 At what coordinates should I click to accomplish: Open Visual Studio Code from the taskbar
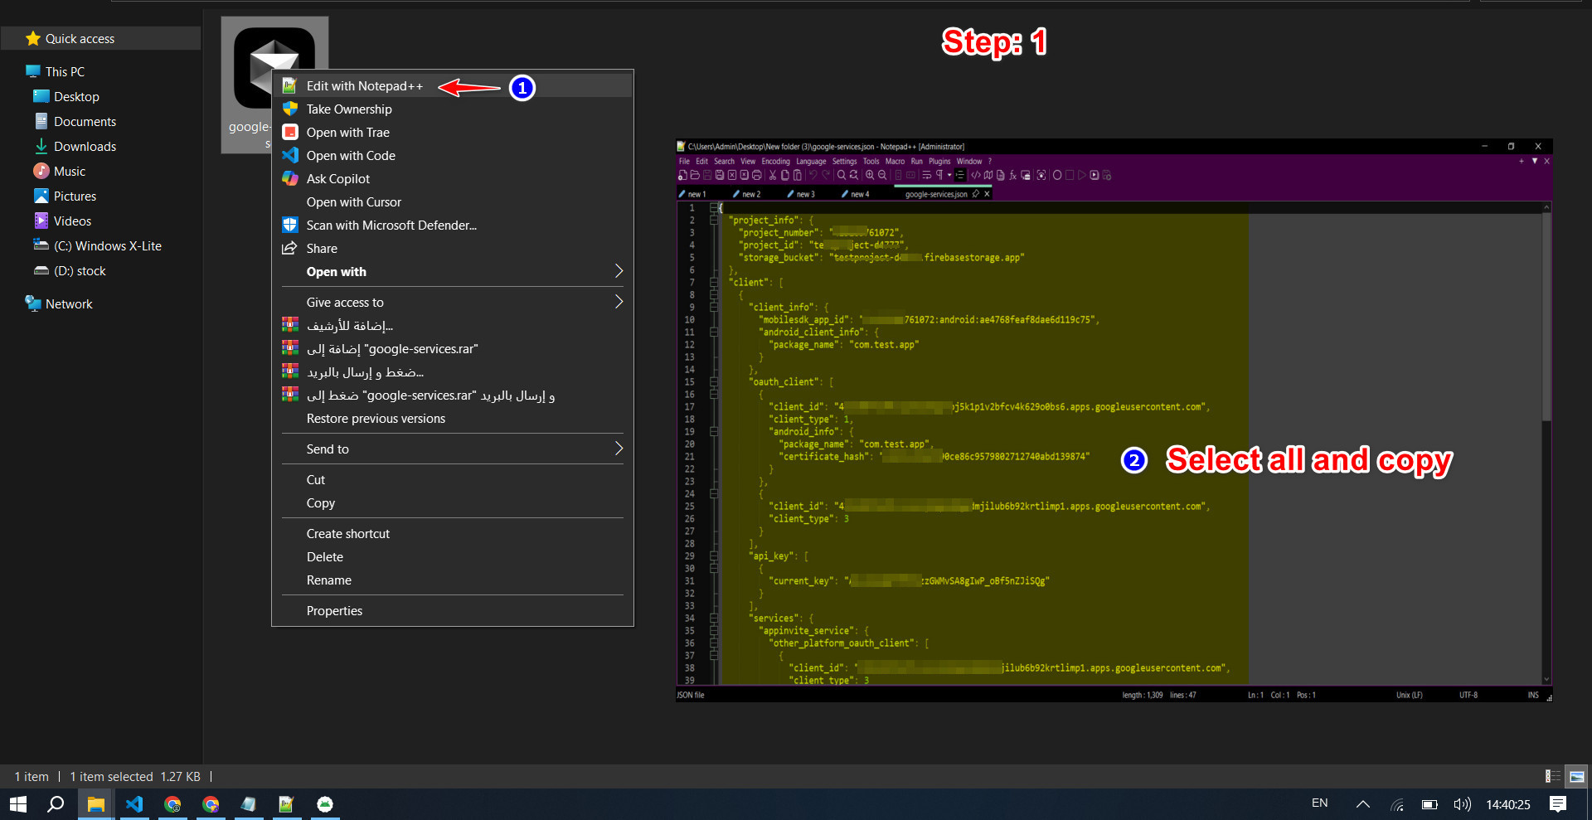click(134, 804)
